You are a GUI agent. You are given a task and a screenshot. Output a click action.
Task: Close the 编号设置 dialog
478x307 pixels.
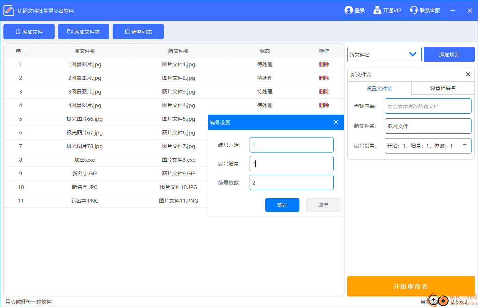336,122
